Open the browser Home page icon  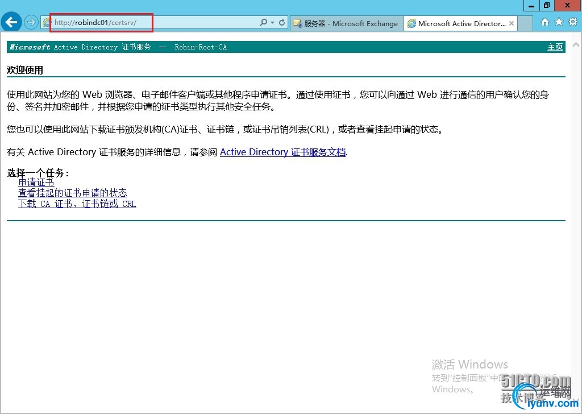click(x=544, y=22)
